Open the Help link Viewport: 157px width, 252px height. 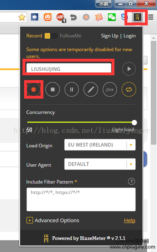[x=130, y=220]
